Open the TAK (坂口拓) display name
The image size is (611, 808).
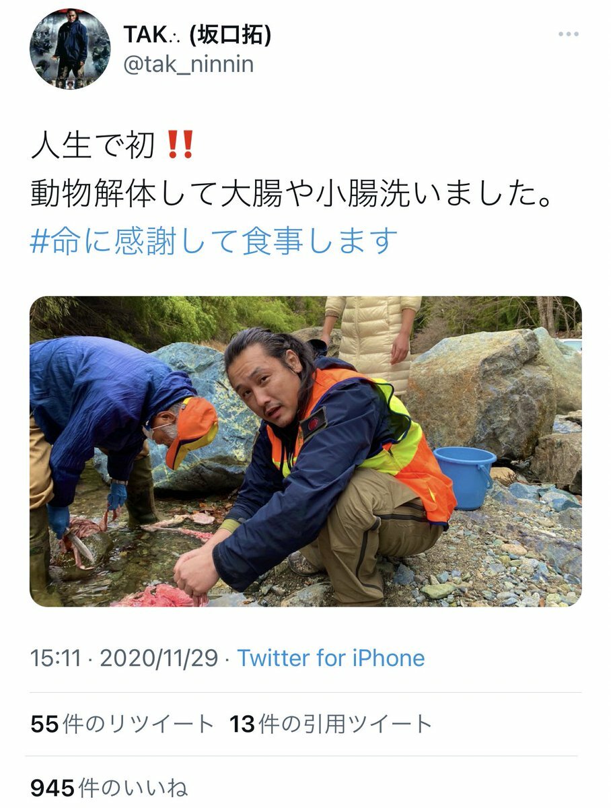198,35
